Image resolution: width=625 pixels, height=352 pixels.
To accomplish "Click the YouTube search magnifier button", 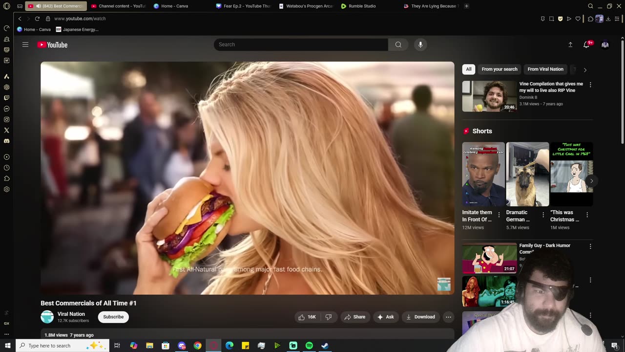I will [398, 44].
